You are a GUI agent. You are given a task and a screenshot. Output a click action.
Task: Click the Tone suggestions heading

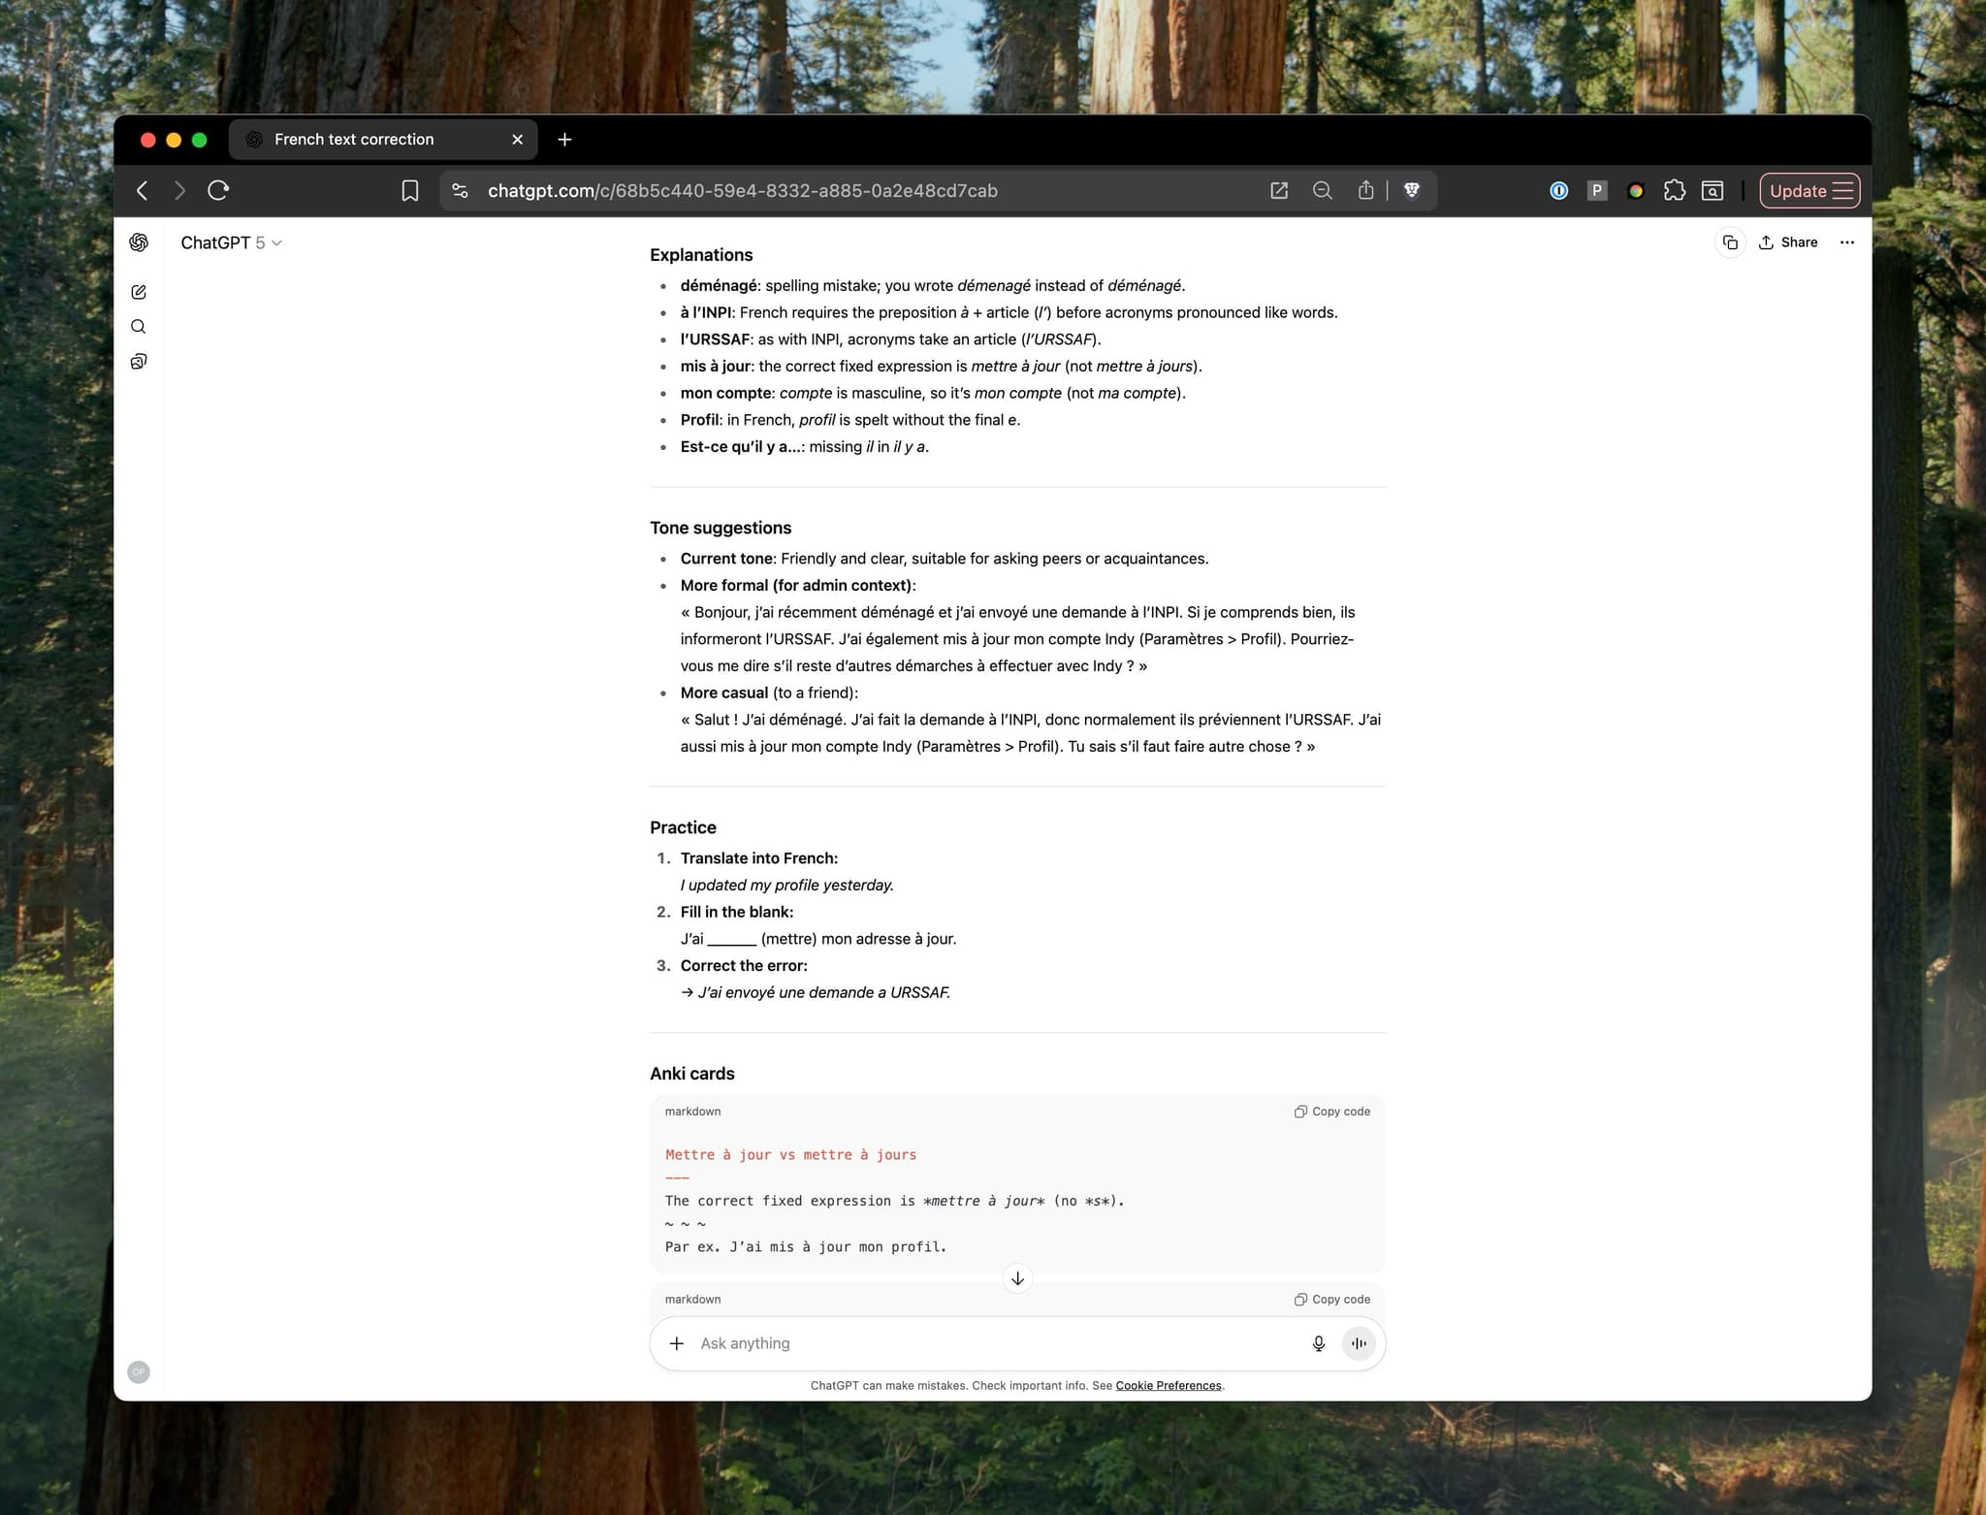[x=721, y=528]
